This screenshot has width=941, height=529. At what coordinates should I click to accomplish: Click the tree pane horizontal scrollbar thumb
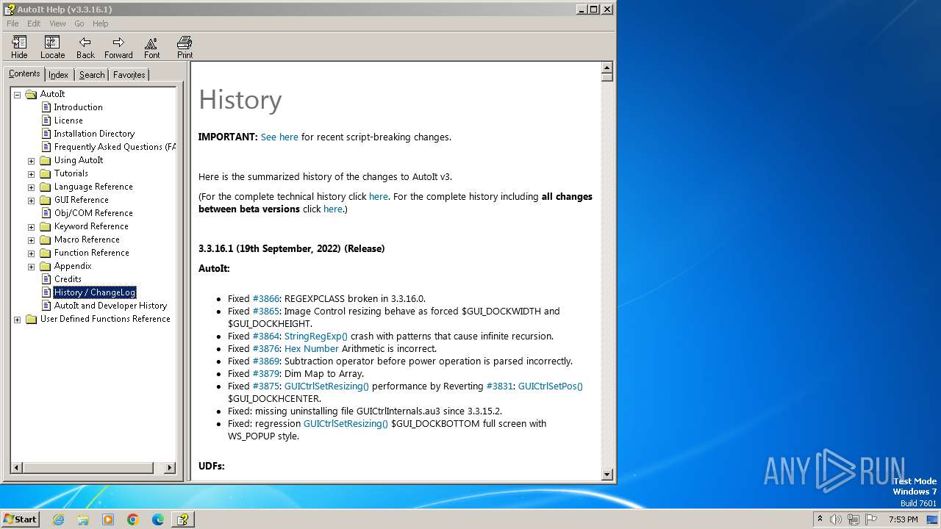[87, 467]
